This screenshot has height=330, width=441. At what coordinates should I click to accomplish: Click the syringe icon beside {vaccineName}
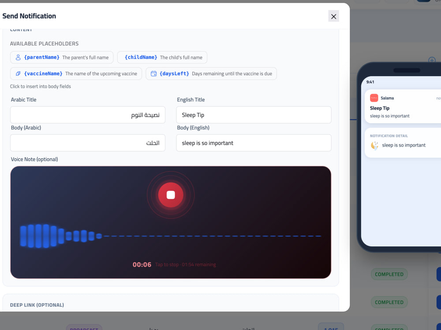tap(18, 73)
